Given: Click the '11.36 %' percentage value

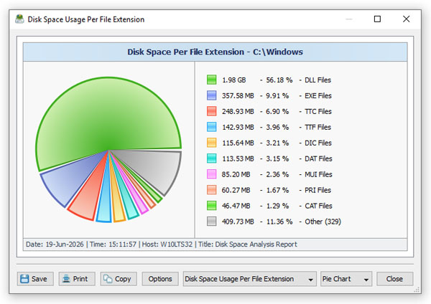Looking at the screenshot, I should 279,222.
